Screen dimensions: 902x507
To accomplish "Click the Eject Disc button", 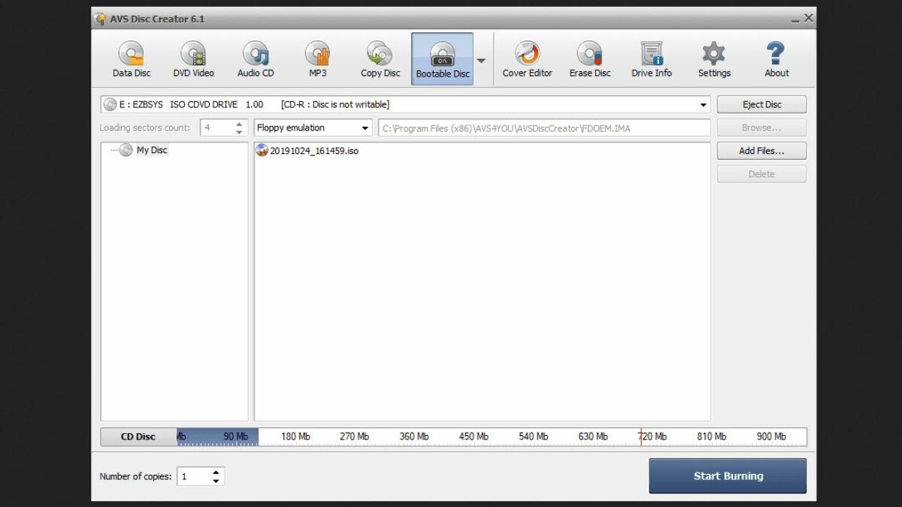I will pyautogui.click(x=761, y=104).
